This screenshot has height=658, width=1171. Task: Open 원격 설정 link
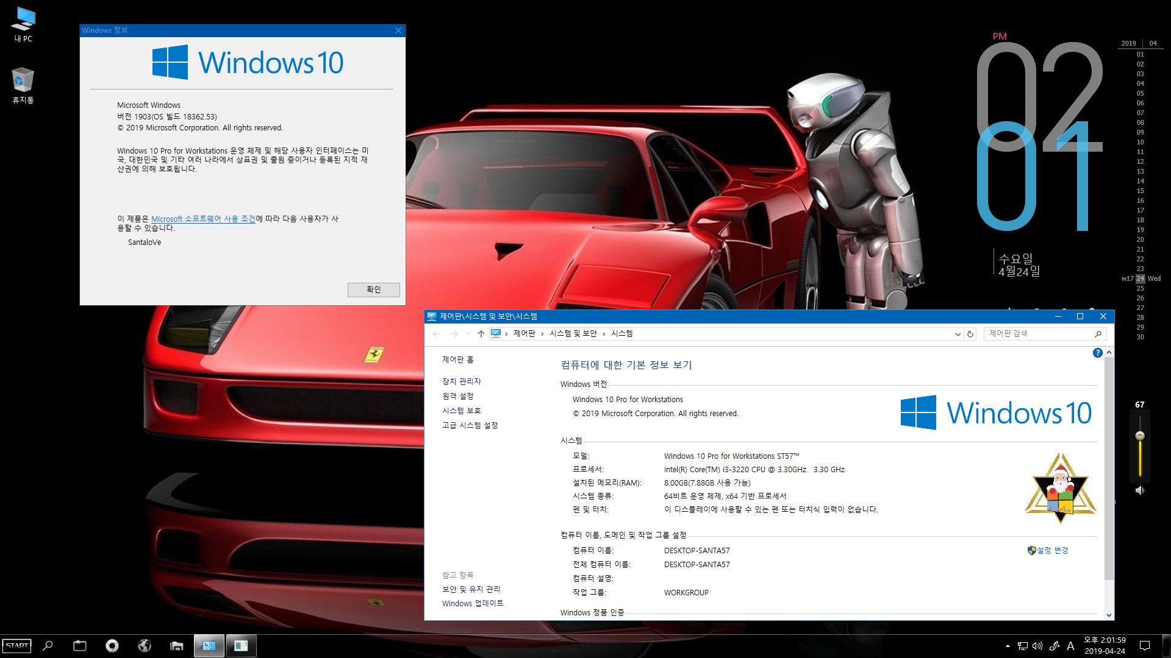[458, 396]
